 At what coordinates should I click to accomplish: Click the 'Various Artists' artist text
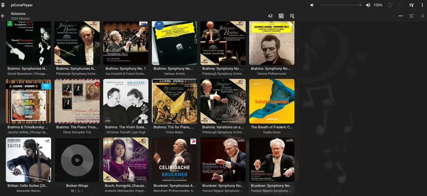click(174, 74)
